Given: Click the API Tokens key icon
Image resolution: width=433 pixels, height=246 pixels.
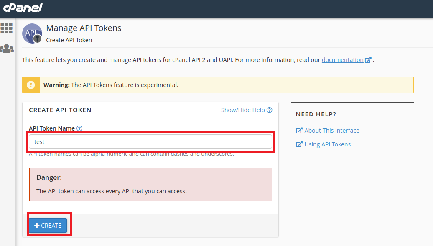Looking at the screenshot, I should click(x=32, y=33).
